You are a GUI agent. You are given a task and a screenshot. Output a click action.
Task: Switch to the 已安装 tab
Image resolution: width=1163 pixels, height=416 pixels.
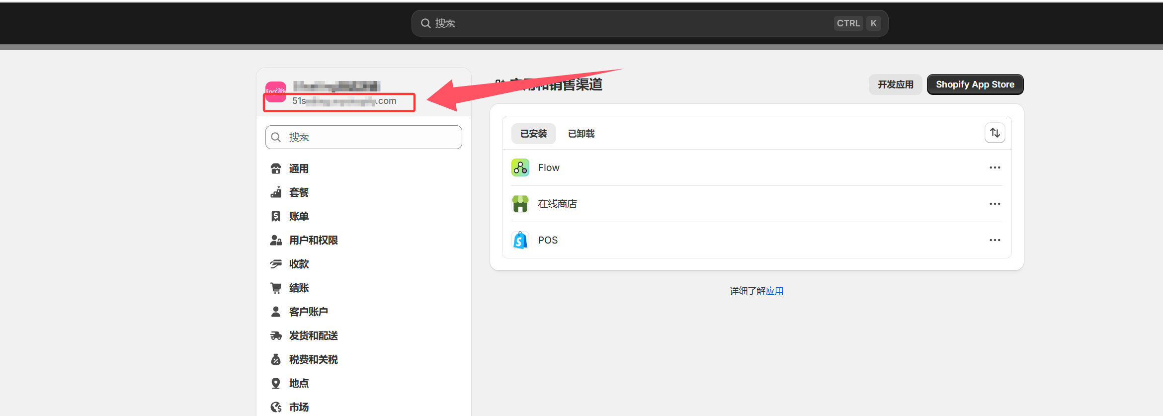533,134
